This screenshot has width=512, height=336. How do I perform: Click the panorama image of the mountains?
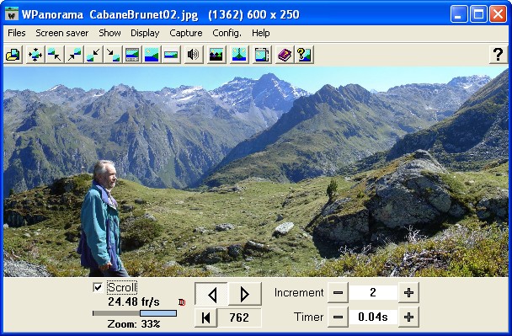coord(256,172)
